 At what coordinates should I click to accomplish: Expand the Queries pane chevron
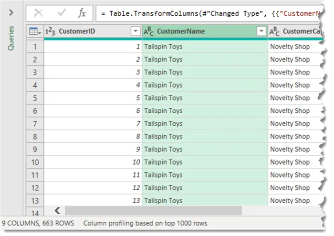pos(11,13)
